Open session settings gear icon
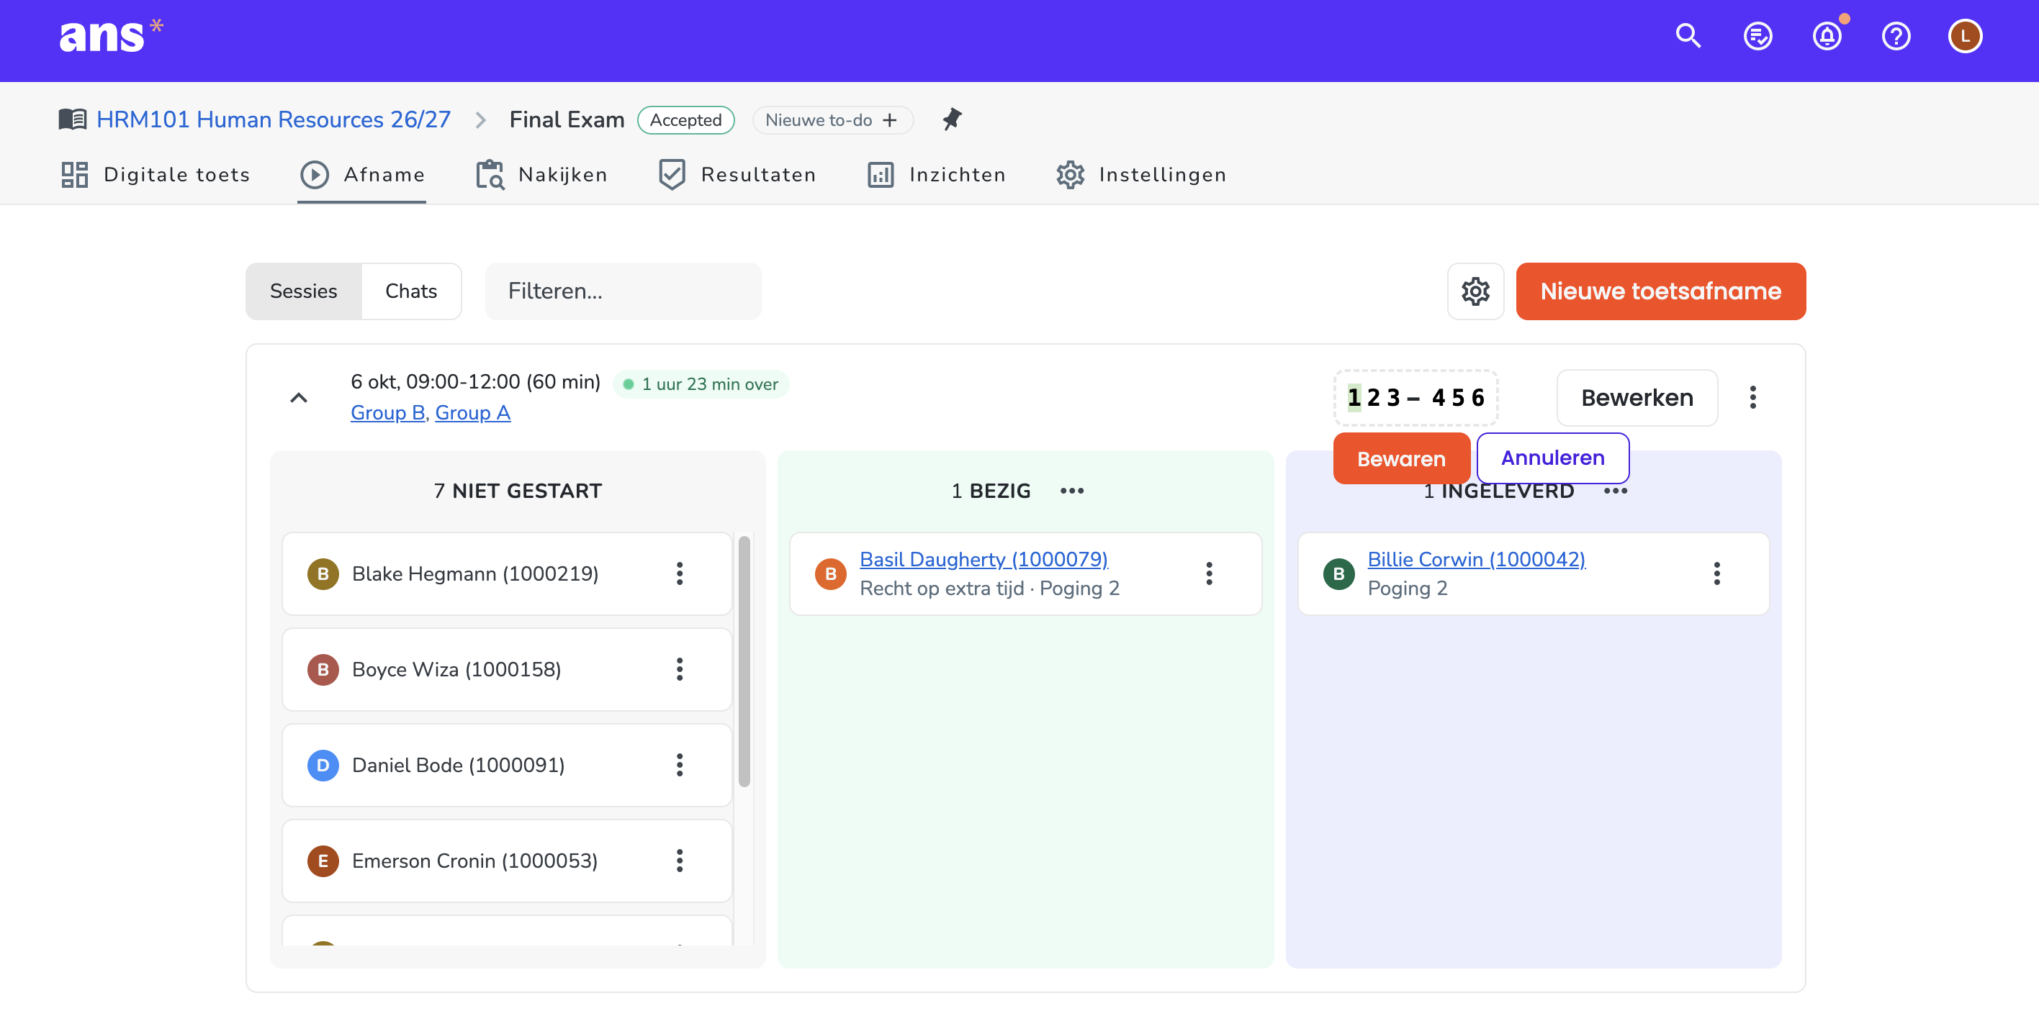This screenshot has width=2039, height=1016. click(x=1475, y=291)
